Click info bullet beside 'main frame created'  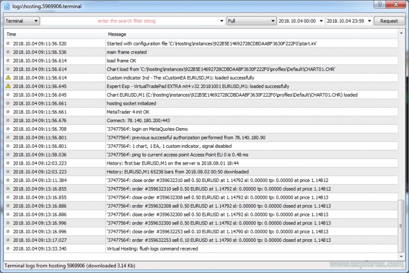click(8, 52)
